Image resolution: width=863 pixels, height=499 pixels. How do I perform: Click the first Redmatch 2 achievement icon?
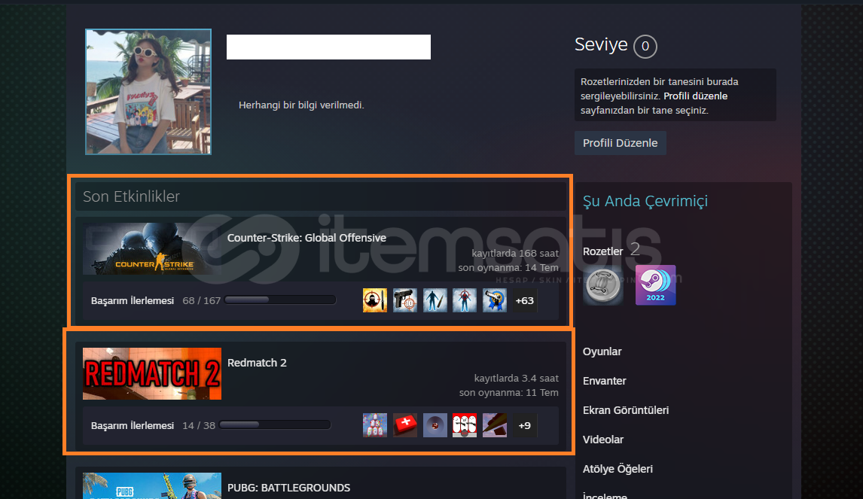coord(375,425)
